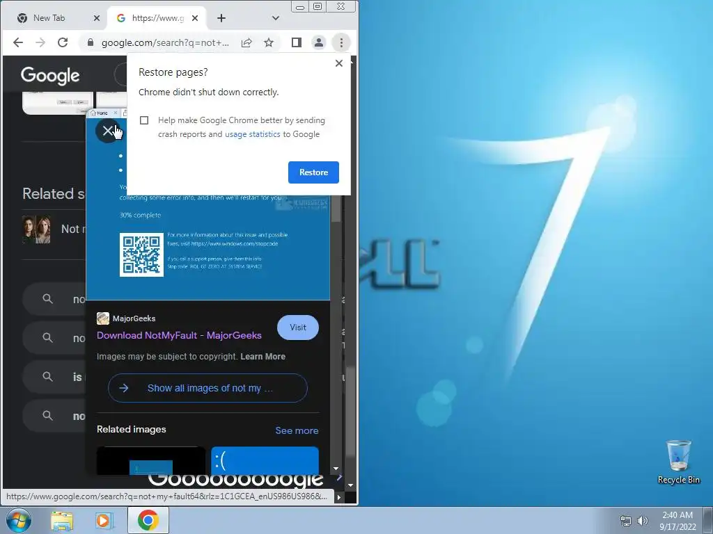Click Show all images of not my button

tap(207, 388)
